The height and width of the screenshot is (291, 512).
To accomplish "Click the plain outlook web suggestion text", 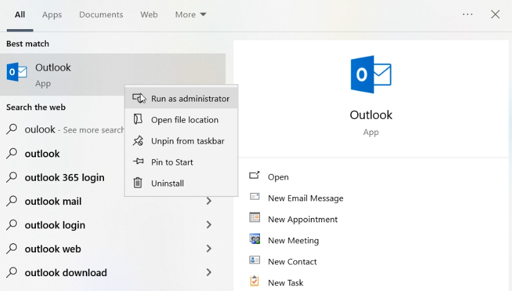I will click(x=42, y=154).
